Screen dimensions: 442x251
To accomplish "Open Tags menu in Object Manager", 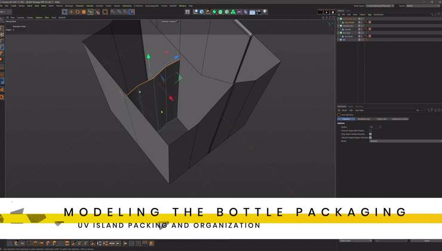I will coord(370,14).
